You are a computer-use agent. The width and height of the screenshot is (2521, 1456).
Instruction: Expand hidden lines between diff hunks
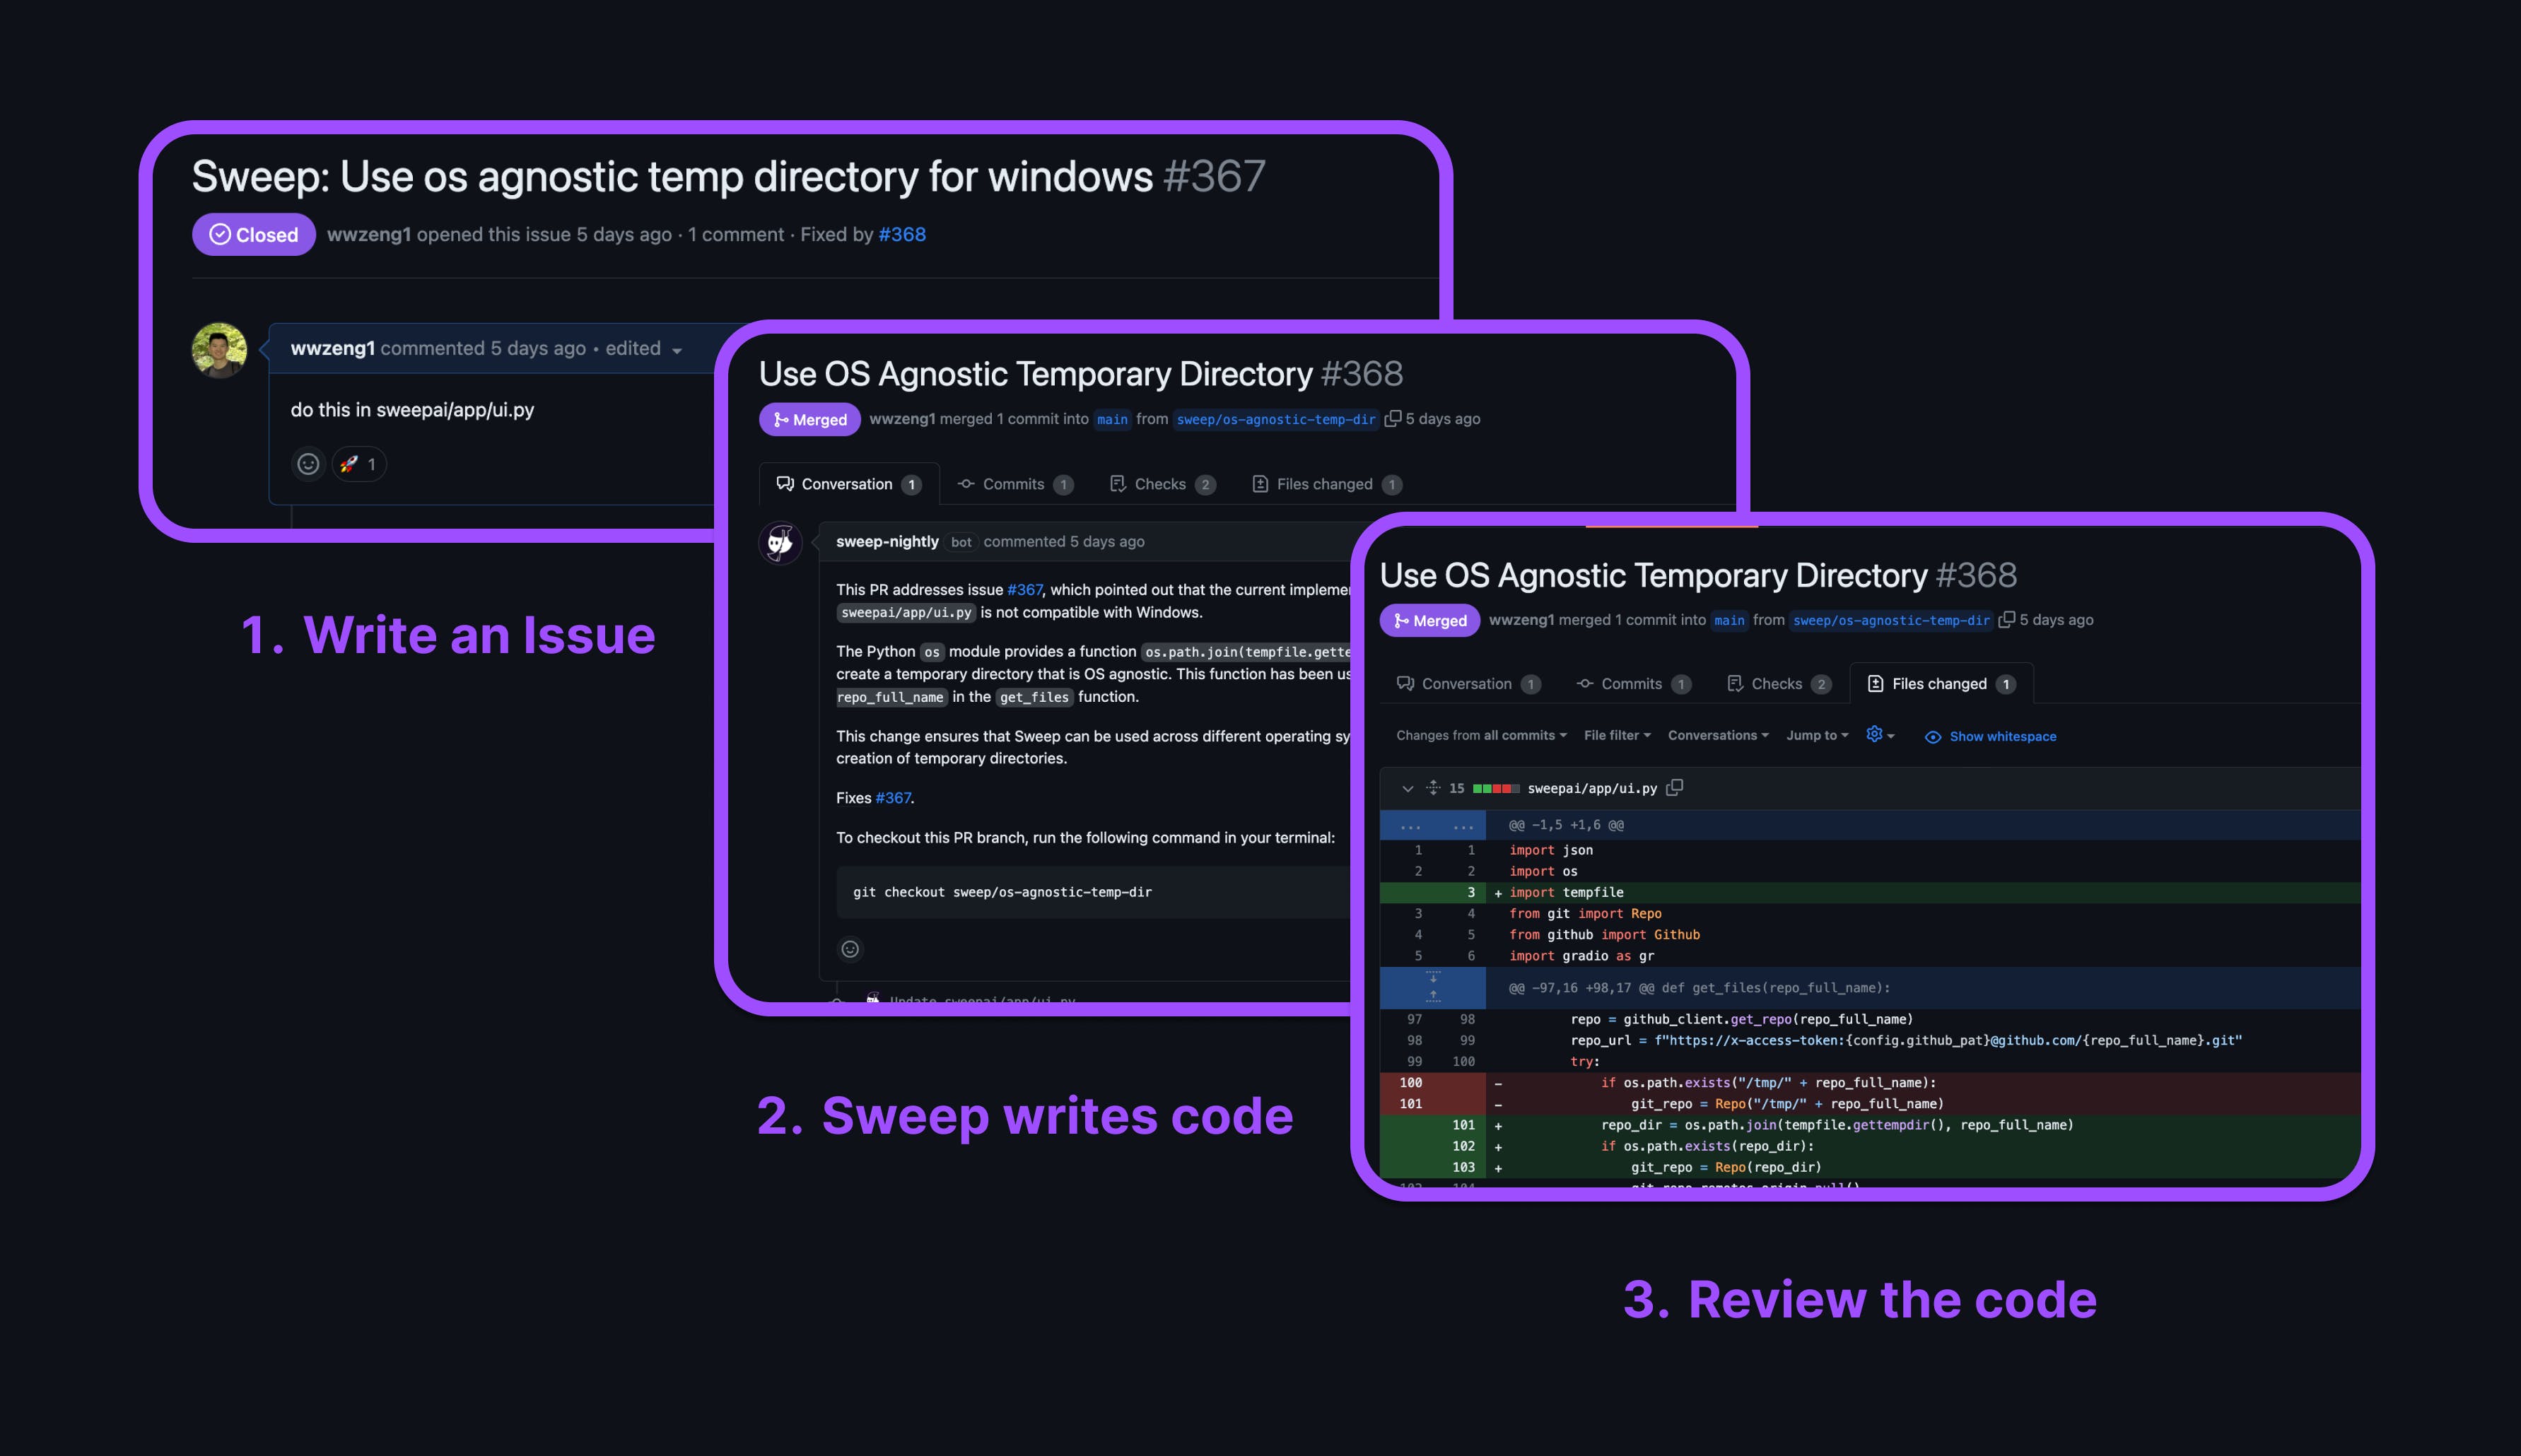coord(1433,987)
